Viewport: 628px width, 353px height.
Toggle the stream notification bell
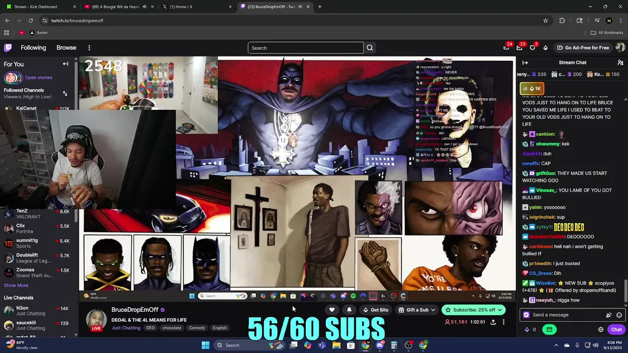pos(349,310)
